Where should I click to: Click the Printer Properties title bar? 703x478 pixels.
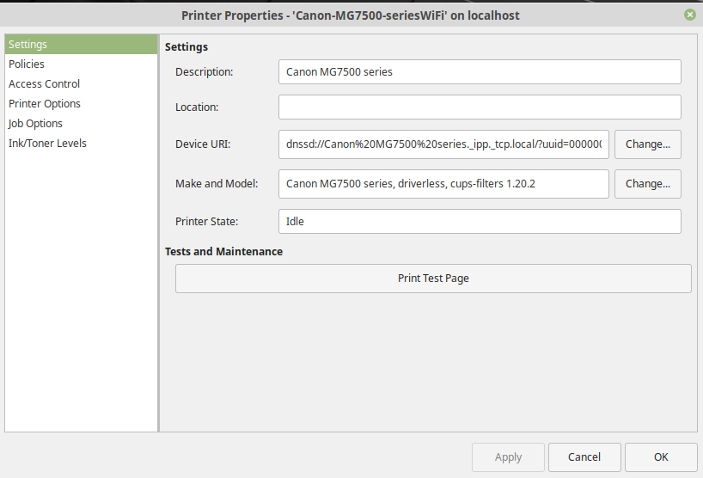point(351,15)
